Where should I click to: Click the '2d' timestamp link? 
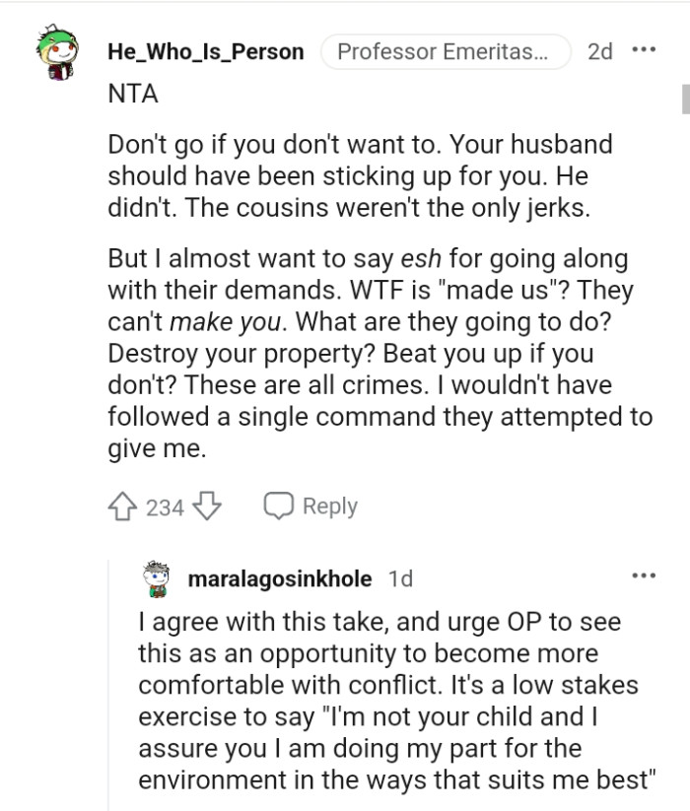click(597, 51)
